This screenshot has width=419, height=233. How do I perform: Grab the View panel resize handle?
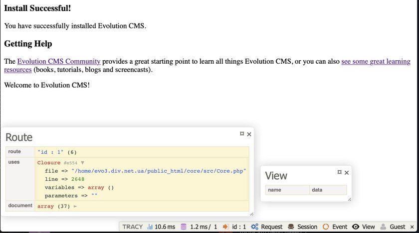350,199
